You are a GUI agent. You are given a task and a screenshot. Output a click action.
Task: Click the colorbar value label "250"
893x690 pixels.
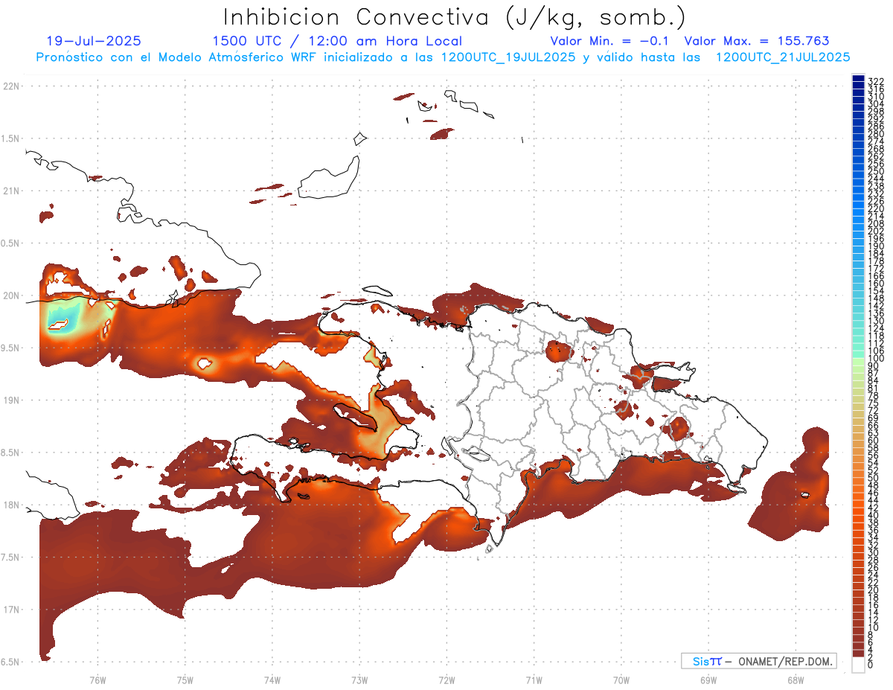point(876,171)
